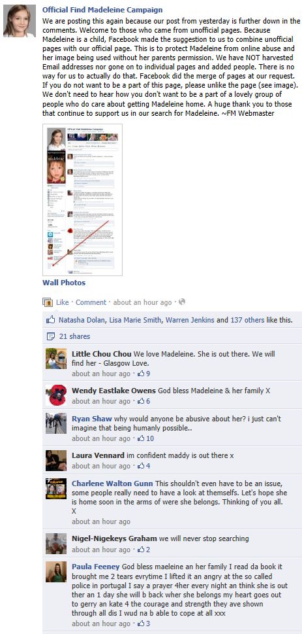Click thumbs-up on Wendy Eastlake Owens' comment

[141, 402]
